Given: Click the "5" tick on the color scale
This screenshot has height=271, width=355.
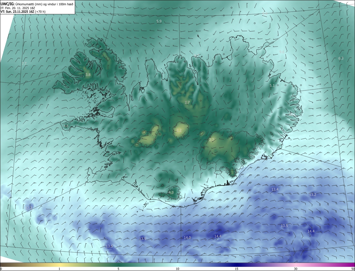Looking at the screenshot, I should [x=118, y=269].
